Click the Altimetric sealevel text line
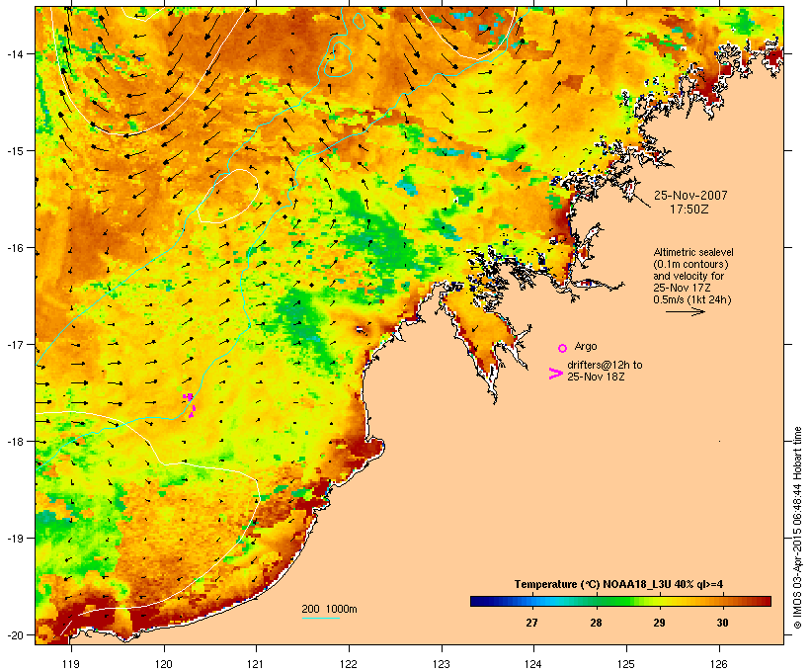 pos(693,252)
